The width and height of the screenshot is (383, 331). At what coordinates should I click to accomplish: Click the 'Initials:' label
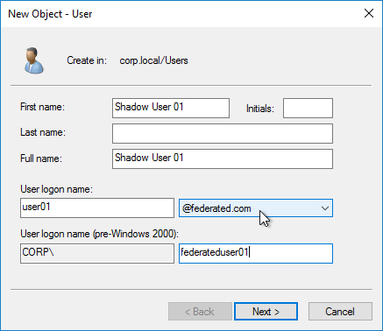coord(260,109)
